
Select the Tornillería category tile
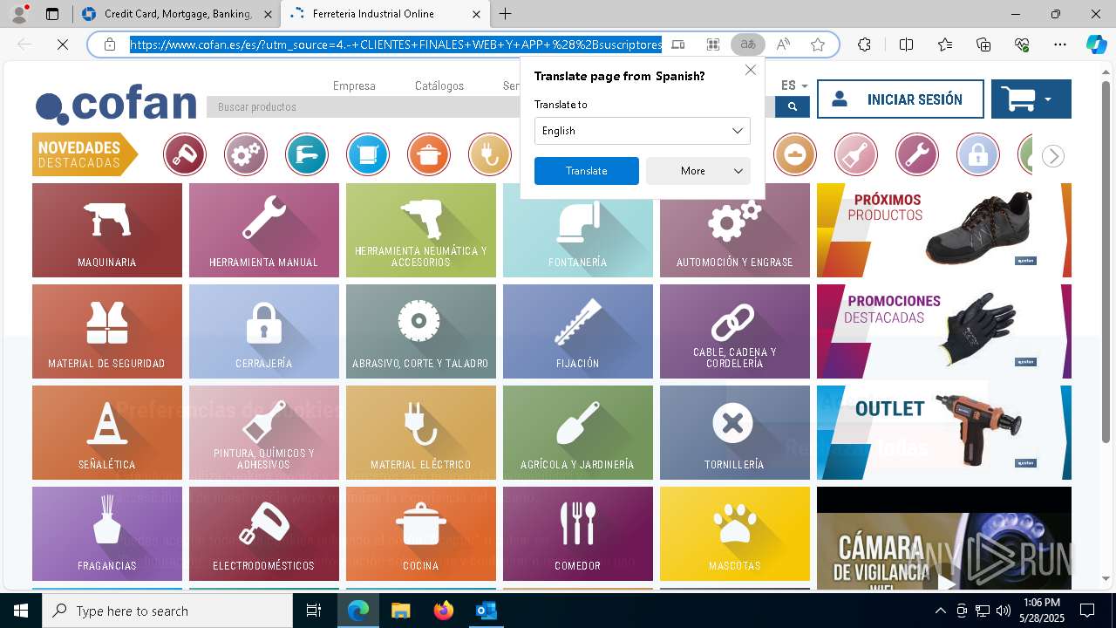coord(735,433)
